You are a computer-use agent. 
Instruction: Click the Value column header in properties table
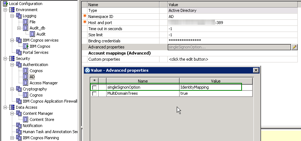pyautogui.click(x=233, y=5)
